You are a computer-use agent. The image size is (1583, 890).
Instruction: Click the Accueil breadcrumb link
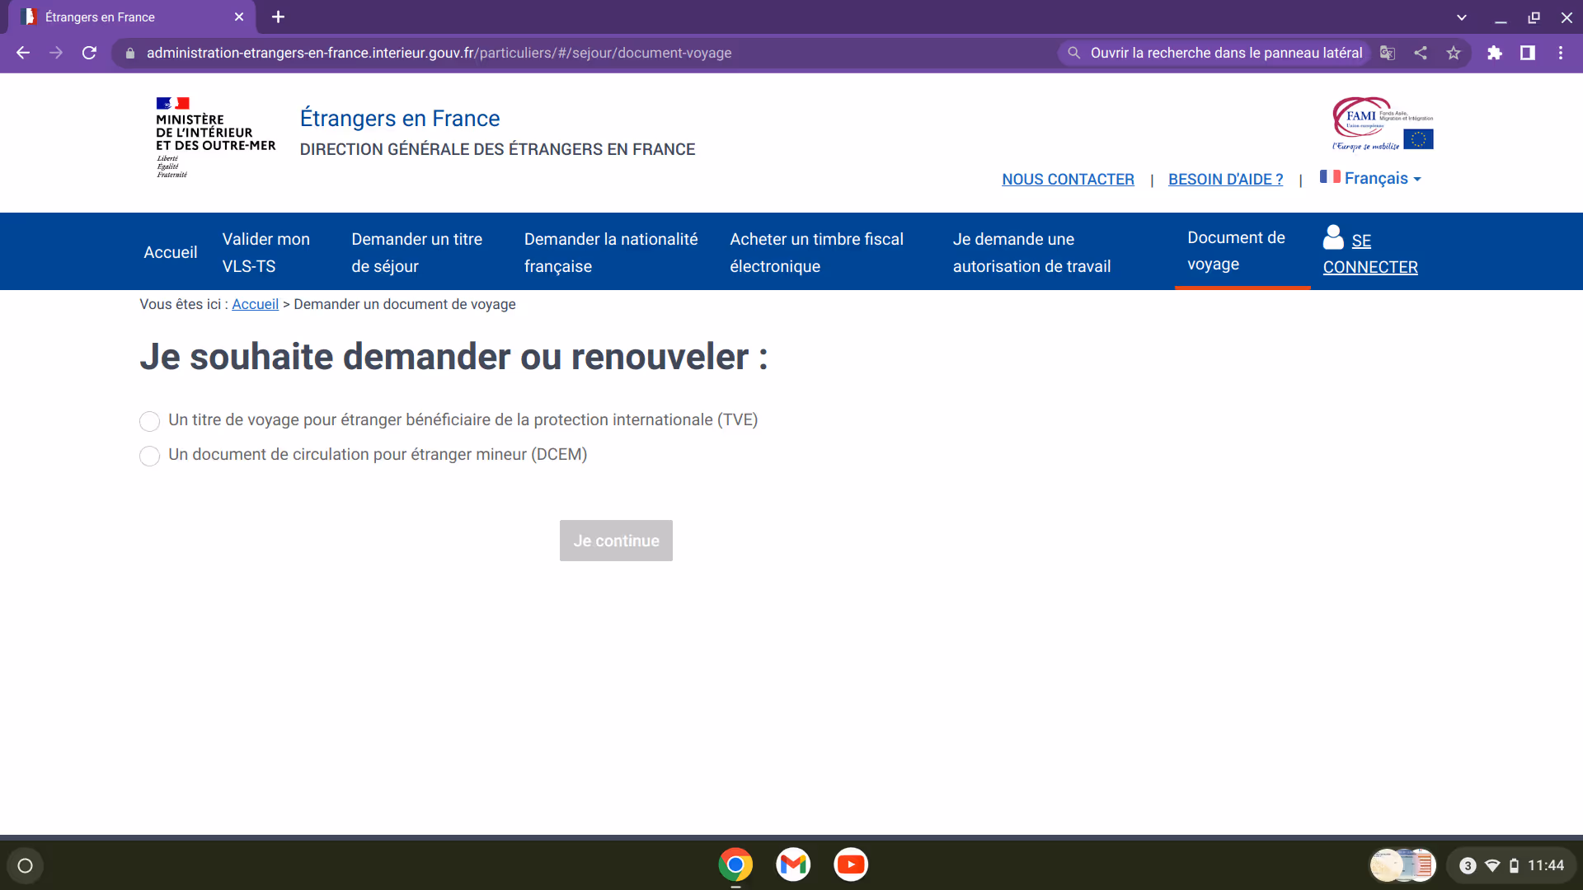pyautogui.click(x=255, y=304)
